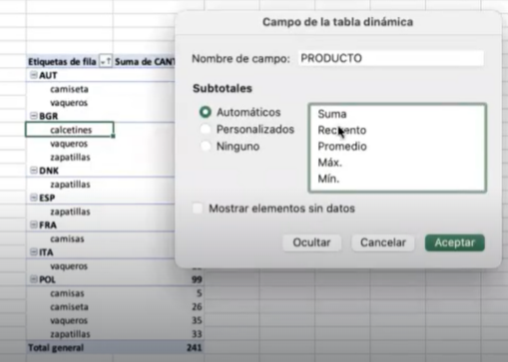Screen dimensions: 508x362
Task: Select Recuento in the function list
Action: [342, 130]
